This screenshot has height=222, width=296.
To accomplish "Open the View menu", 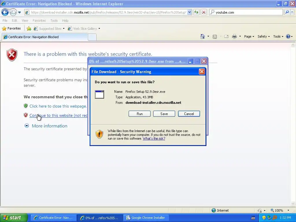I will 25,21.
